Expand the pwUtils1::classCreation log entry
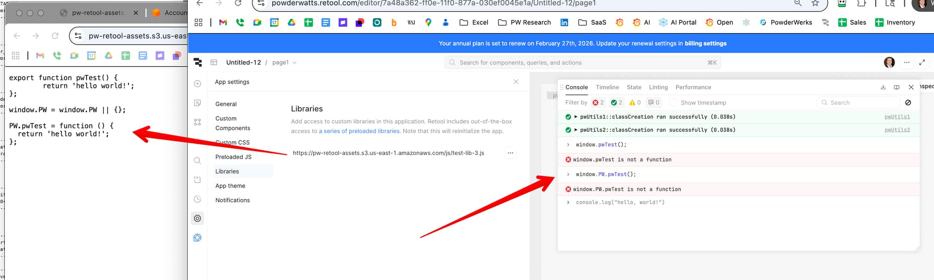This screenshot has width=934, height=280. [x=576, y=117]
